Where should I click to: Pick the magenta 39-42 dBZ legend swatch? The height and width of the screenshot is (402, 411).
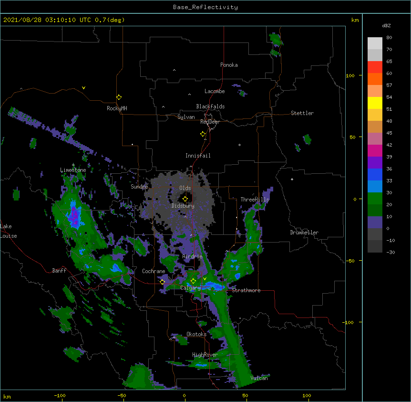tap(375, 150)
